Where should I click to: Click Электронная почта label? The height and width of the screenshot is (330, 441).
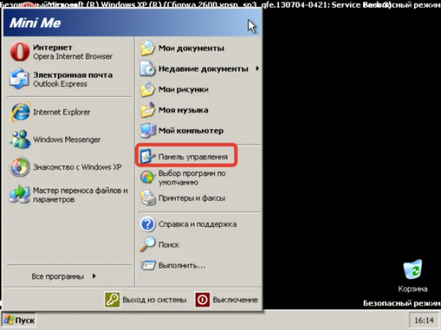coord(73,75)
